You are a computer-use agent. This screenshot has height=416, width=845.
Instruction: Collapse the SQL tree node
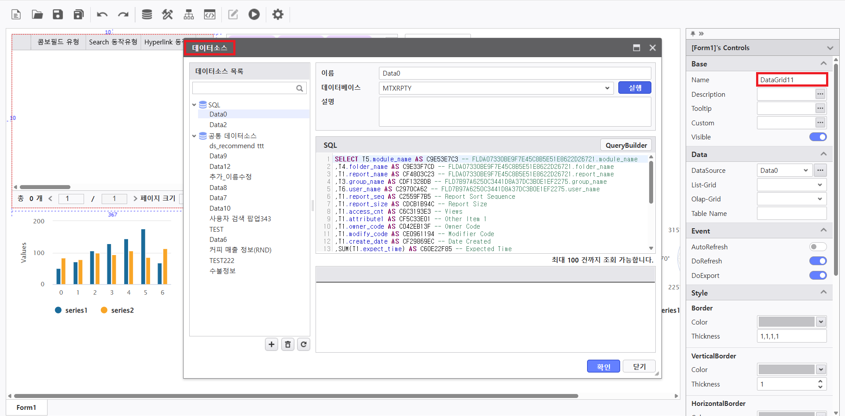coord(194,105)
